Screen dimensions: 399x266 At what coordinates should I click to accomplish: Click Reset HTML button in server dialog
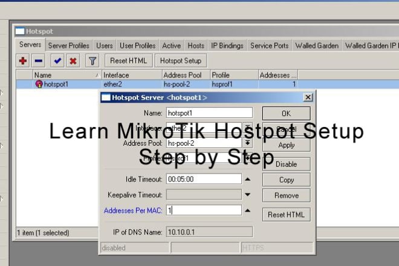287,215
